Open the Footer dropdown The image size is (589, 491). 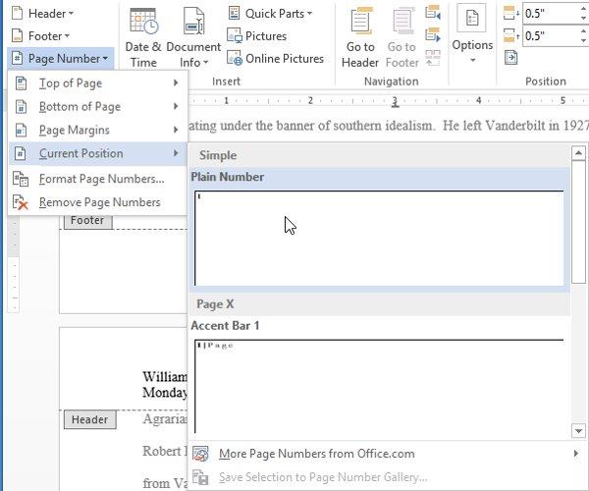pos(41,36)
